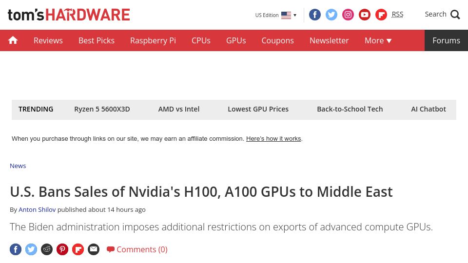
Task: Open trending topic Ryzen 5 5600X3D
Action: [x=102, y=109]
